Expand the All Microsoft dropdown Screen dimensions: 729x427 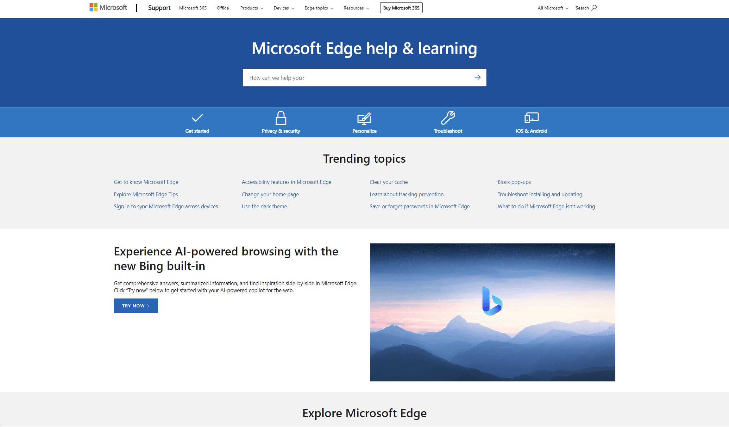(553, 8)
